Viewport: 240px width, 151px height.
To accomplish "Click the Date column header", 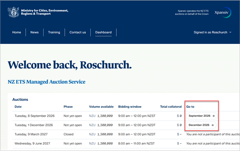I will [18, 107].
